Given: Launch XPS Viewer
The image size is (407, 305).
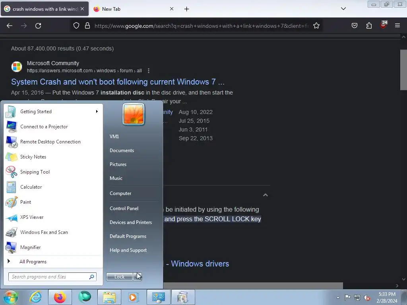Looking at the screenshot, I should [x=53, y=217].
